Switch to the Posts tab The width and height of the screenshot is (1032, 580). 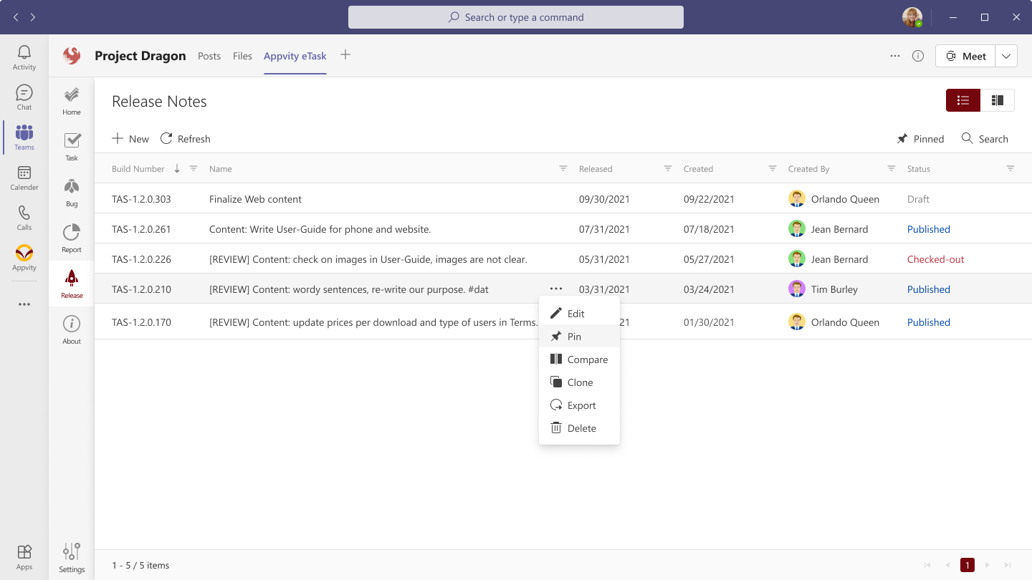(x=209, y=55)
